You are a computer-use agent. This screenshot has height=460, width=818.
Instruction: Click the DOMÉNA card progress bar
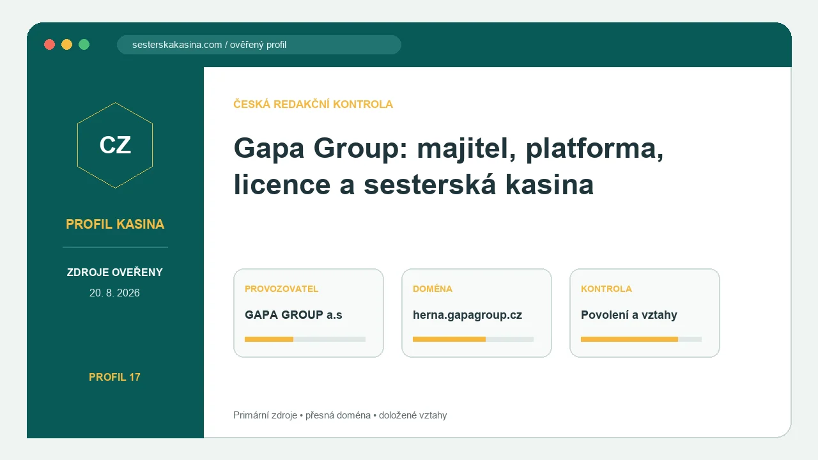pos(473,339)
